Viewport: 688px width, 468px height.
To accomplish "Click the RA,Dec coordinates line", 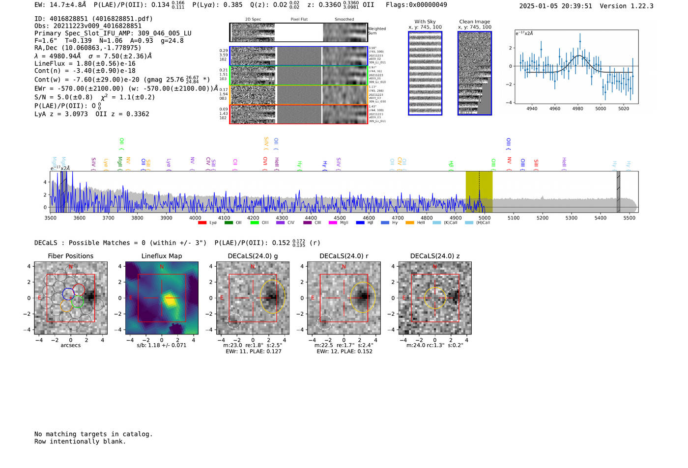I will (88, 48).
